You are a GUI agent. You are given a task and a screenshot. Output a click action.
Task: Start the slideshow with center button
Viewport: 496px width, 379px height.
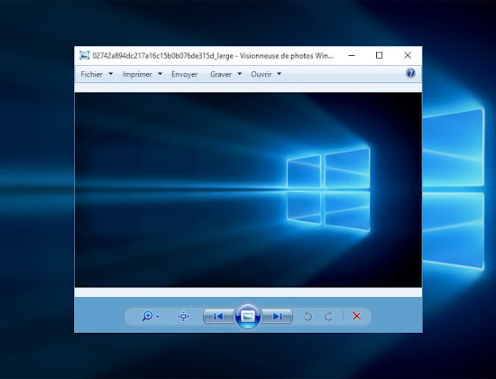tap(248, 316)
